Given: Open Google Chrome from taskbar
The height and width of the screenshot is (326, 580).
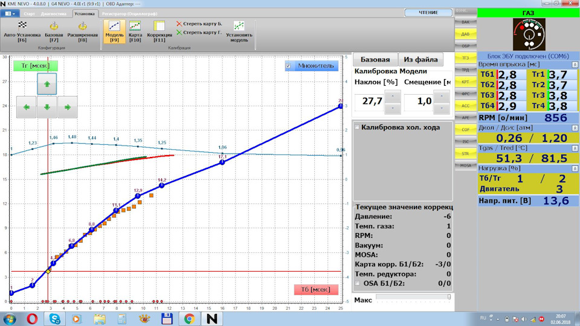Looking at the screenshot, I should 189,319.
